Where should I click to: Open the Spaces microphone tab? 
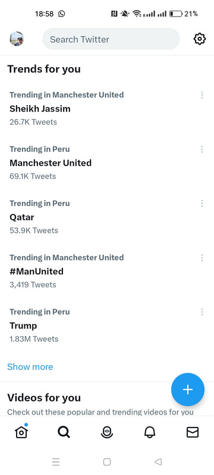(x=106, y=432)
